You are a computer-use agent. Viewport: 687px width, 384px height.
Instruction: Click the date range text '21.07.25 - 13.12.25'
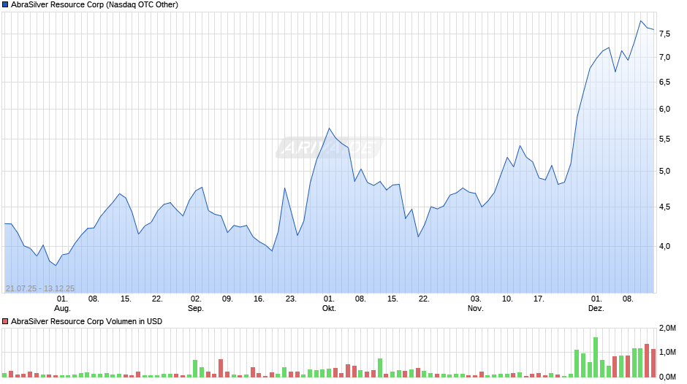click(40, 288)
